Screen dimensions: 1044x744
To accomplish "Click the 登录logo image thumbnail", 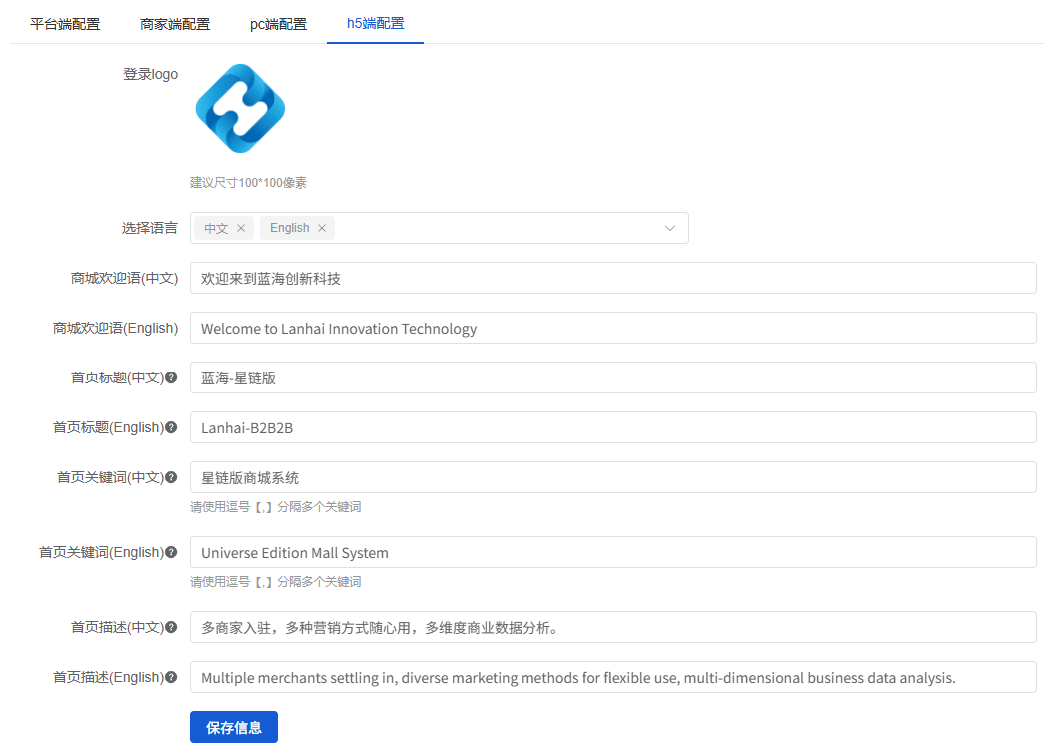I will coord(241,109).
